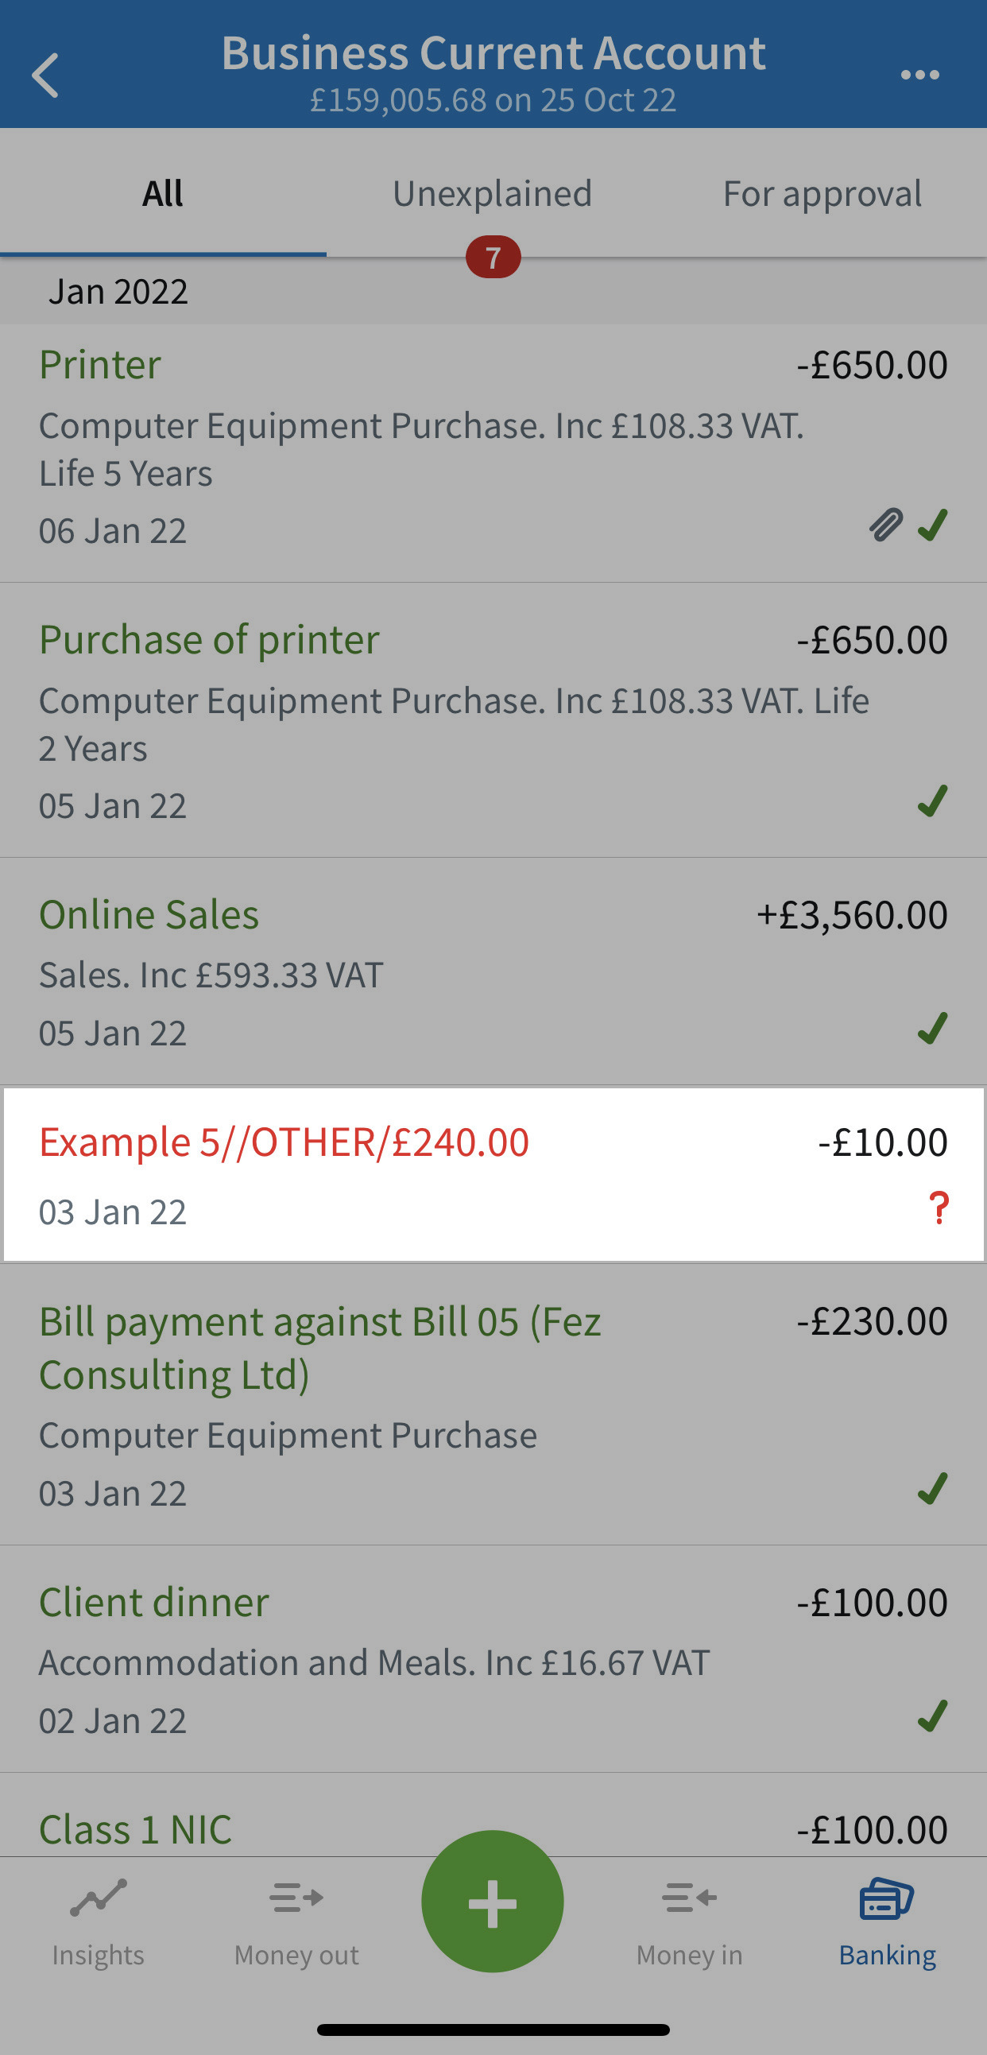Tap the green checkmark on Printer entry

click(933, 526)
